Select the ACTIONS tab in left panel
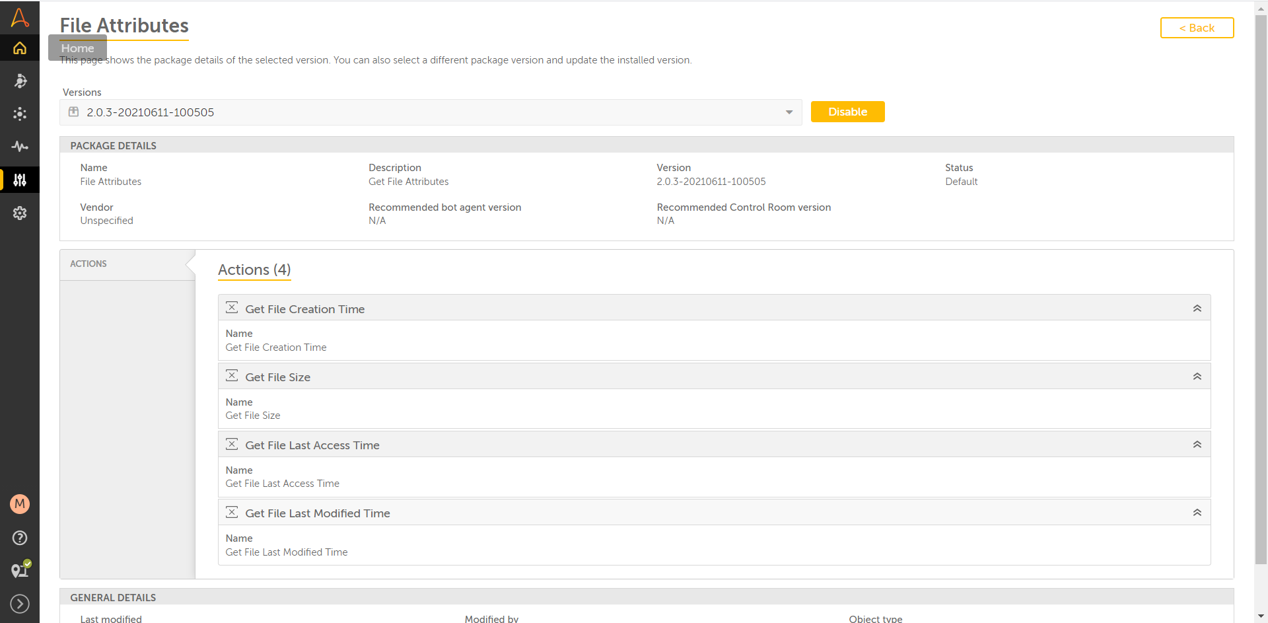 tap(88, 264)
